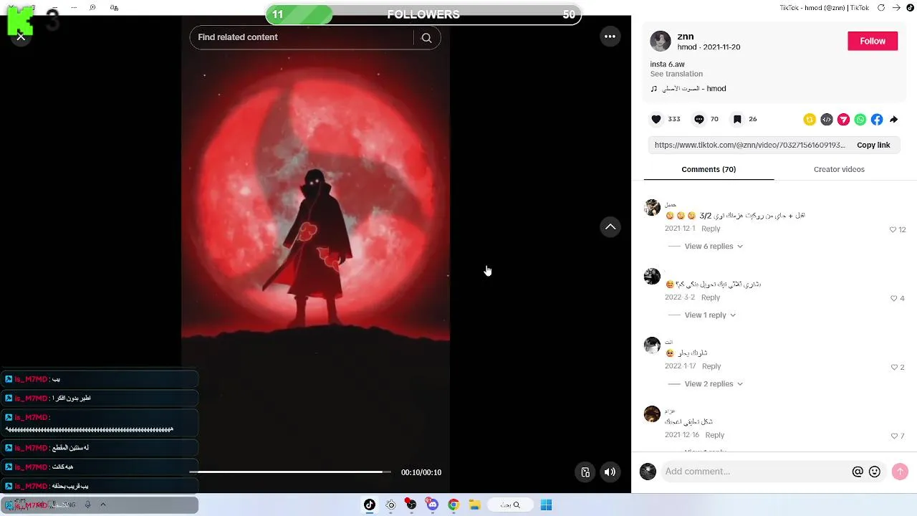Like the video with the heart icon

[x=656, y=120]
